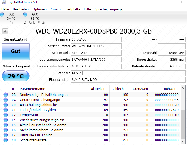Click the Standard field ACS-2
The height and width of the screenshot is (145, 187).
pos(128,73)
